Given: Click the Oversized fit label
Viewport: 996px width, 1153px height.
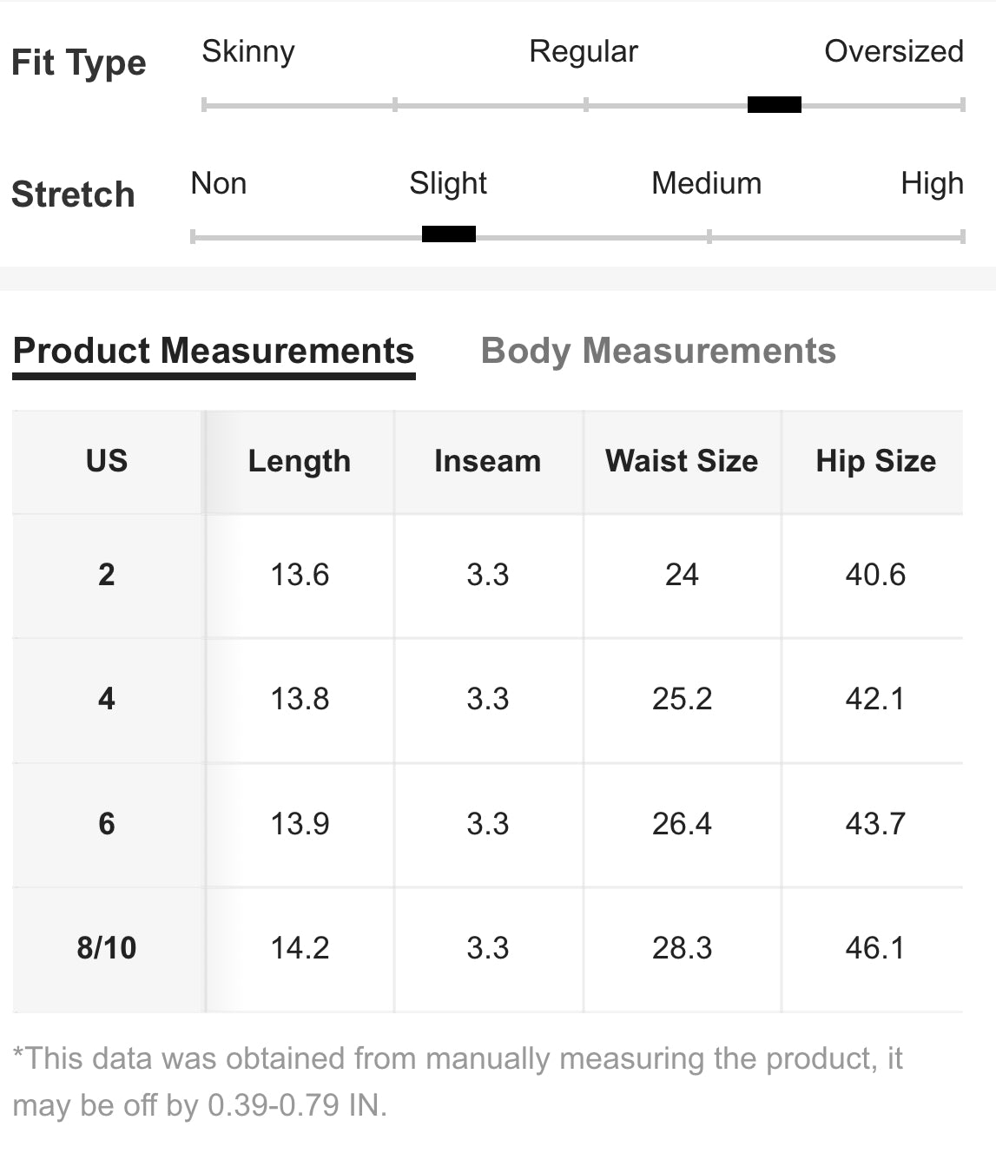Looking at the screenshot, I should click(x=893, y=52).
